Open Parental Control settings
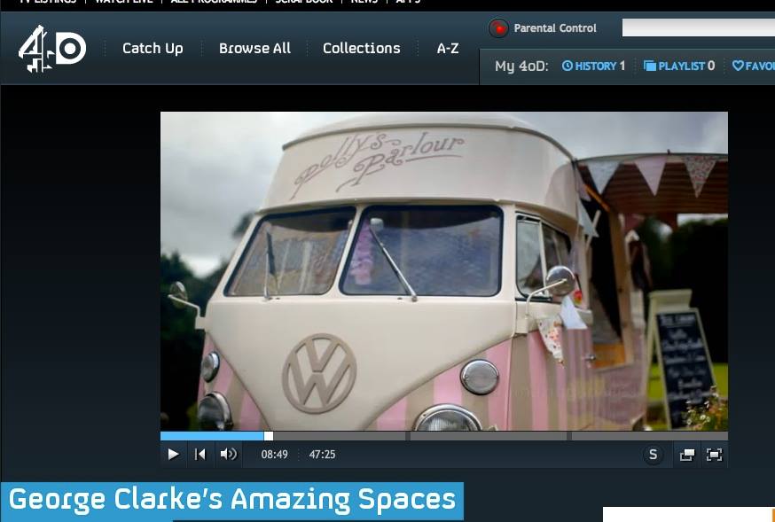Viewport: 775px width, 522px height. (x=555, y=28)
